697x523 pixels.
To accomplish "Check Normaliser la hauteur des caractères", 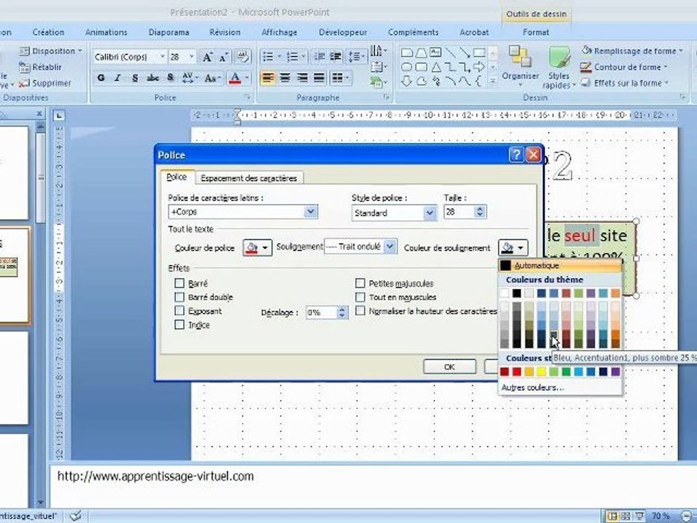I will tap(361, 311).
